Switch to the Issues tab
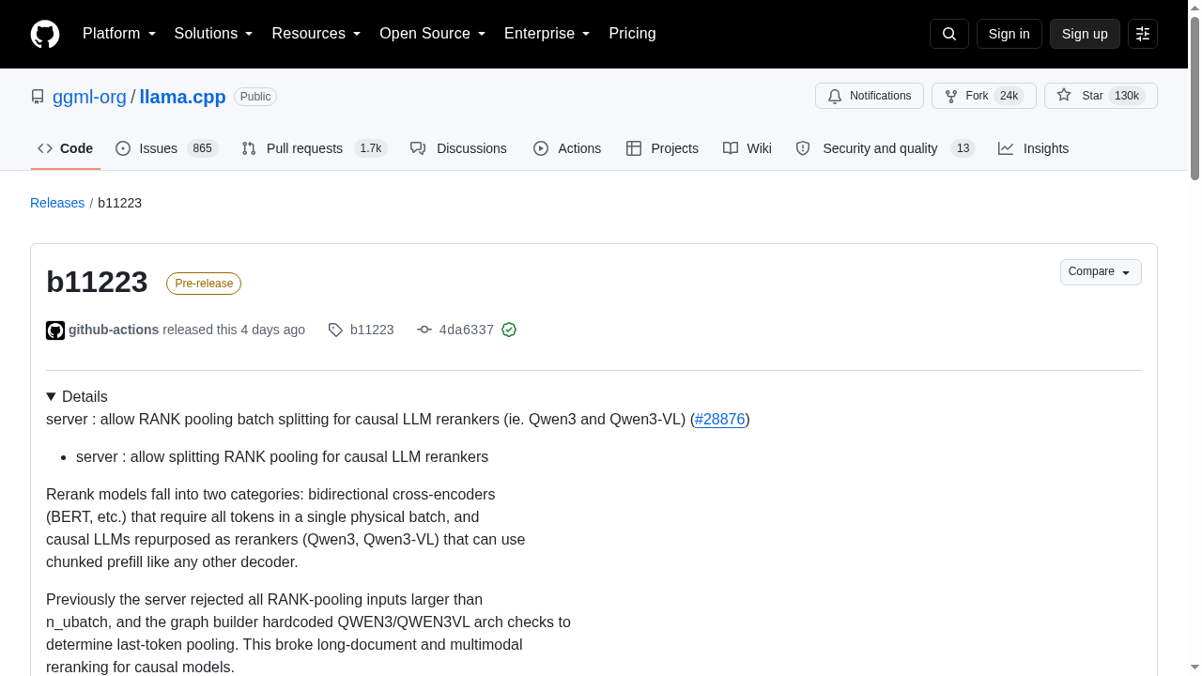This screenshot has height=676, width=1202. click(167, 148)
